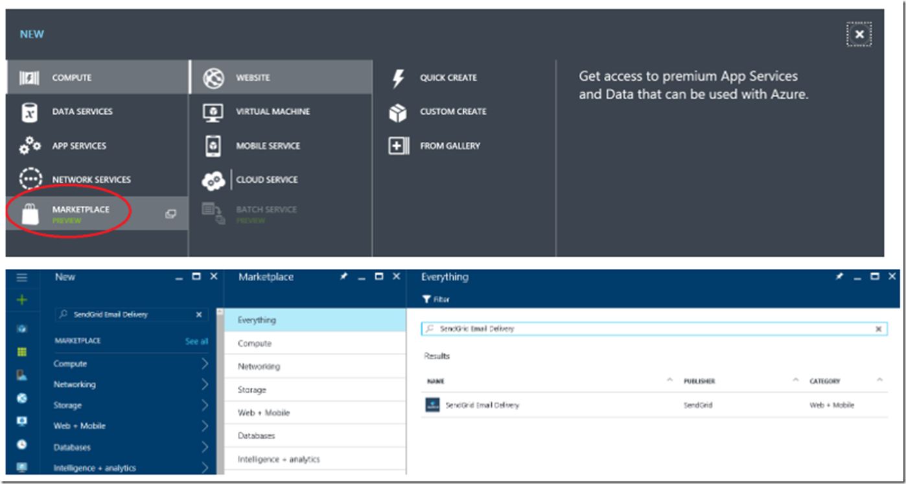Expand Networking chevron in the New blade
This screenshot has width=906, height=484.
(x=205, y=384)
